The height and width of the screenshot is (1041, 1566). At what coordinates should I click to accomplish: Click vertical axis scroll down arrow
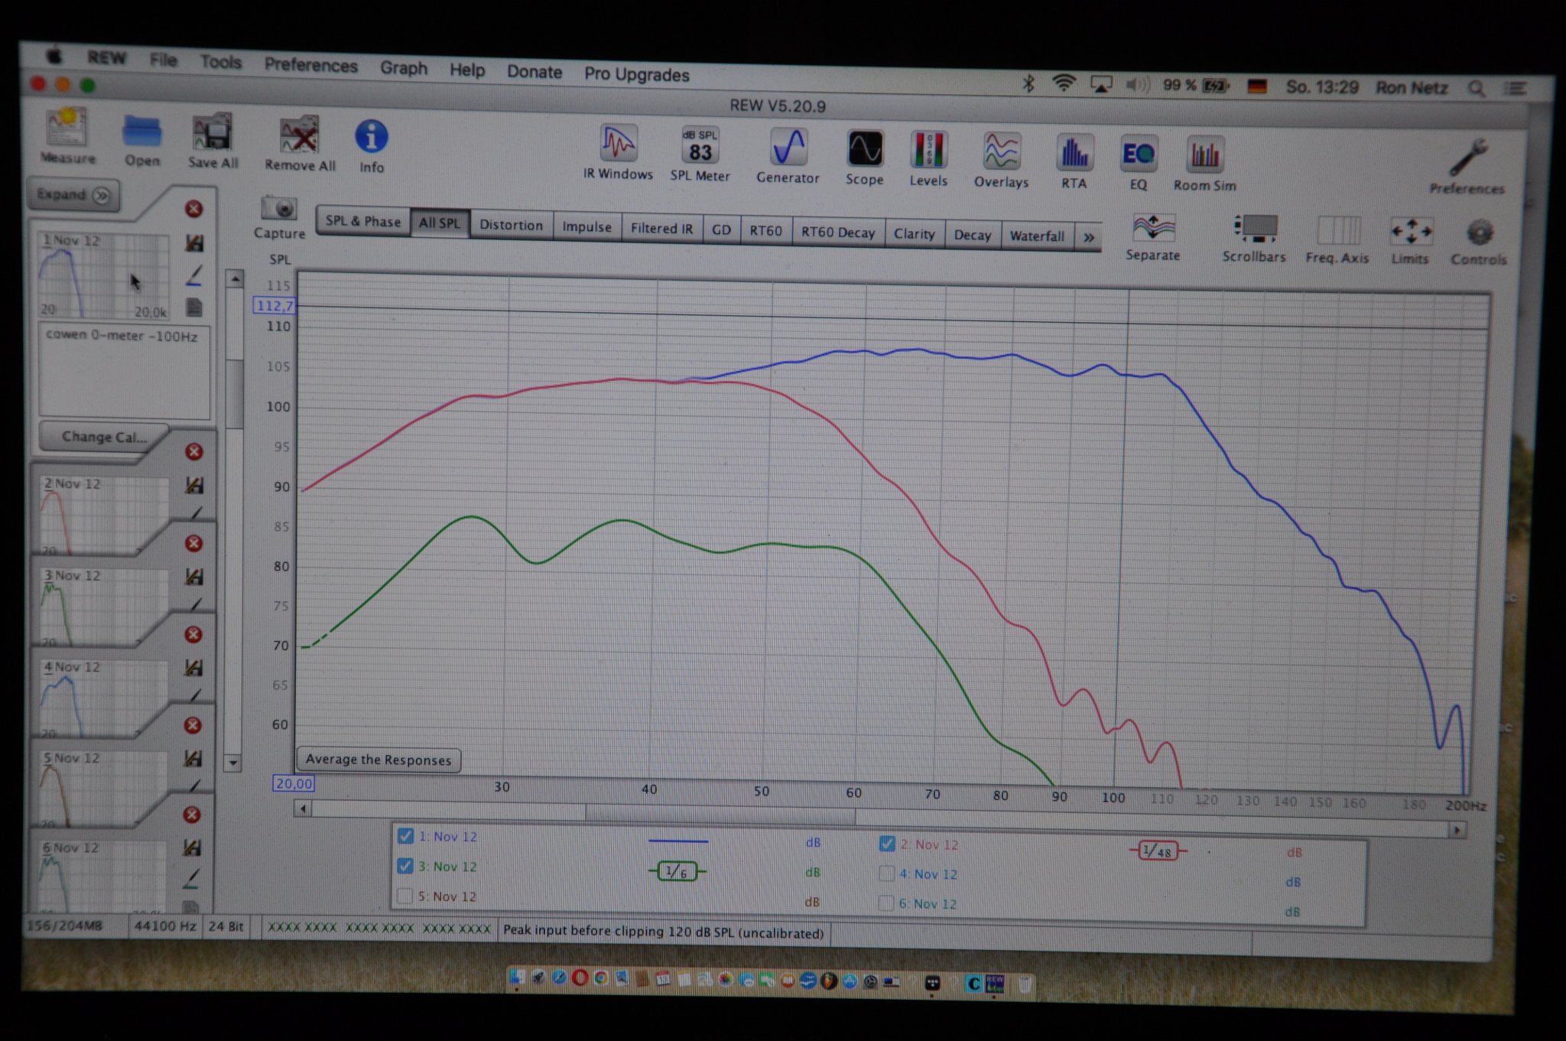[x=234, y=763]
